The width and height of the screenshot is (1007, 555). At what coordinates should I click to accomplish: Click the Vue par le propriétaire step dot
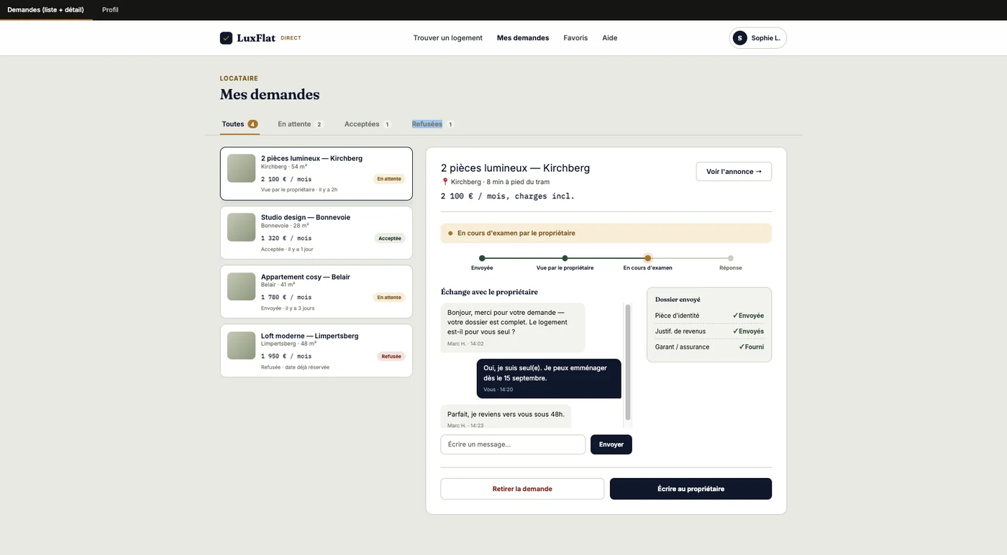tap(565, 258)
